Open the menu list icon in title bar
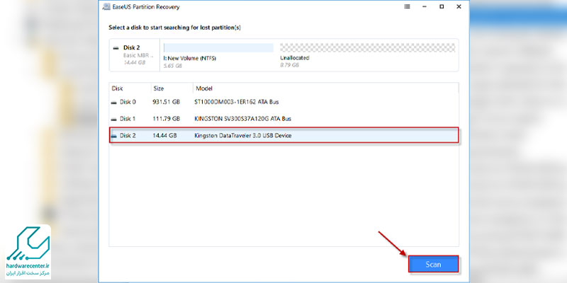This screenshot has height=283, width=567. pos(407,6)
